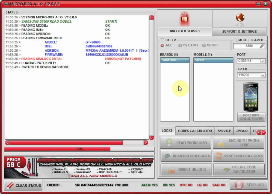
Task: Switch to the REPAIR tab
Action: [x=242, y=131]
